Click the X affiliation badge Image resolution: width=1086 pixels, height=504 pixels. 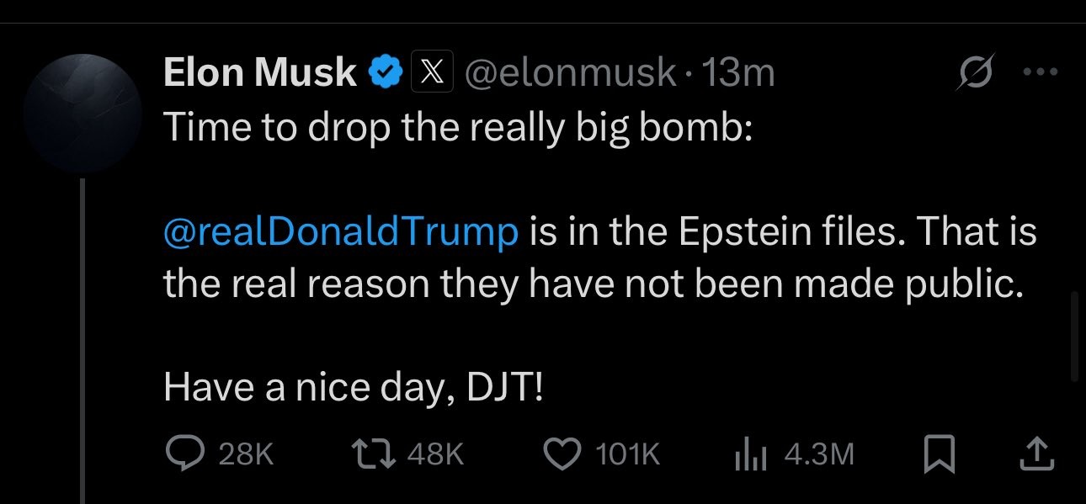point(433,73)
